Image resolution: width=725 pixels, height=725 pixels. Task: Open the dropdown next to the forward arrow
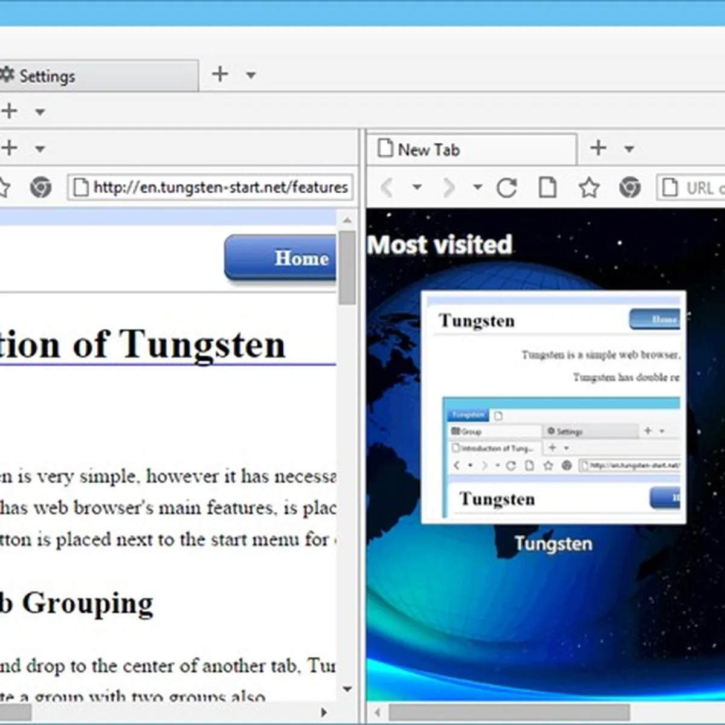pyautogui.click(x=477, y=188)
